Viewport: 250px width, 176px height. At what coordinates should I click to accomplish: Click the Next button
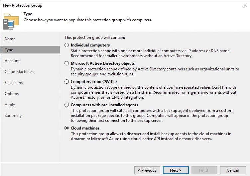coord(176,170)
